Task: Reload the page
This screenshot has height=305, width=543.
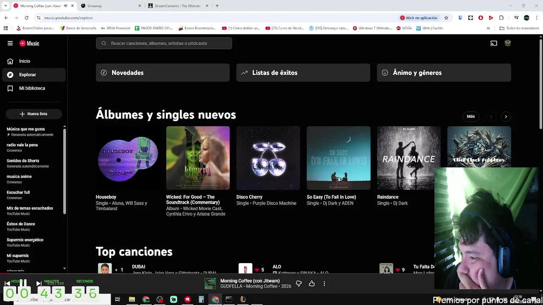Action: (26, 18)
